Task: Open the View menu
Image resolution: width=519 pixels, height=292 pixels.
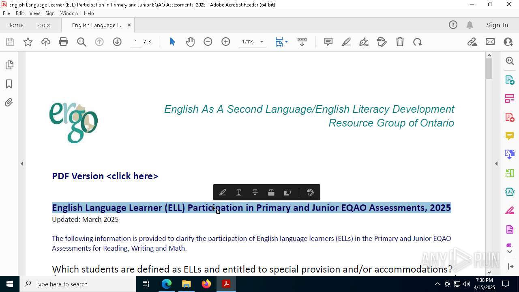Action: pyautogui.click(x=34, y=13)
